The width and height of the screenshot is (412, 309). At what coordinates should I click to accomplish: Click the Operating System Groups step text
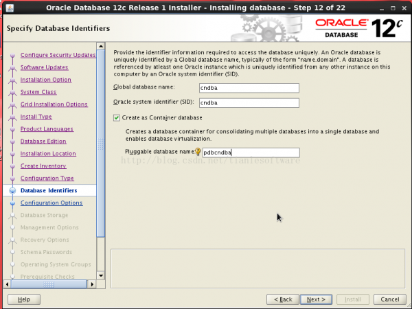56,264
